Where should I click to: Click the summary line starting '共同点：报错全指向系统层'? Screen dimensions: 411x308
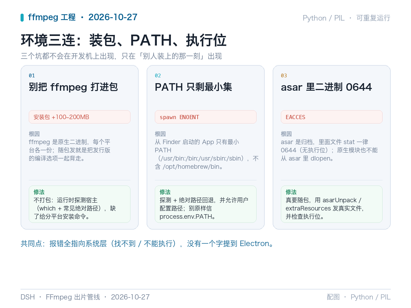coord(147,244)
